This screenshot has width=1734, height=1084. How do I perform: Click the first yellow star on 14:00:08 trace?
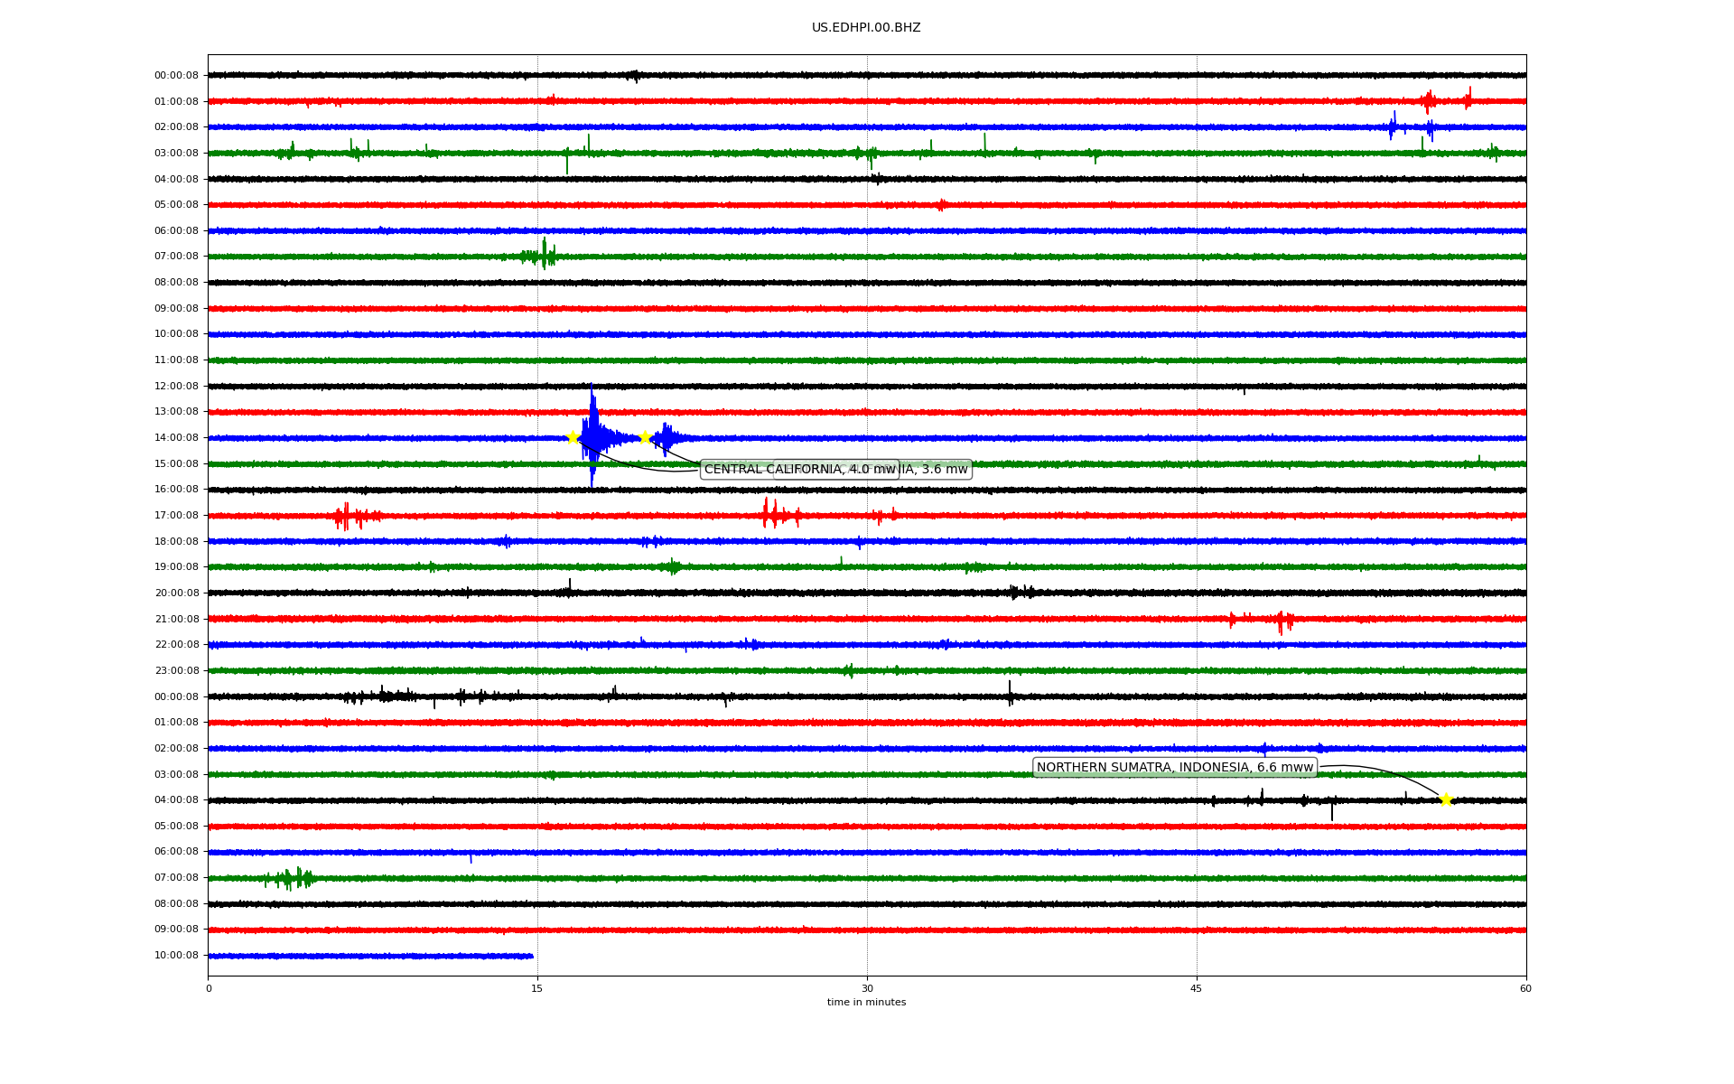[x=573, y=437]
